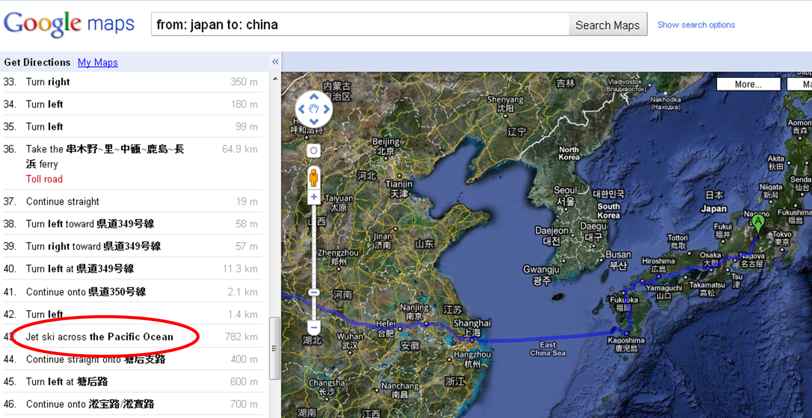Click the Nanchang label on the map
812x418 pixels.
(400, 390)
